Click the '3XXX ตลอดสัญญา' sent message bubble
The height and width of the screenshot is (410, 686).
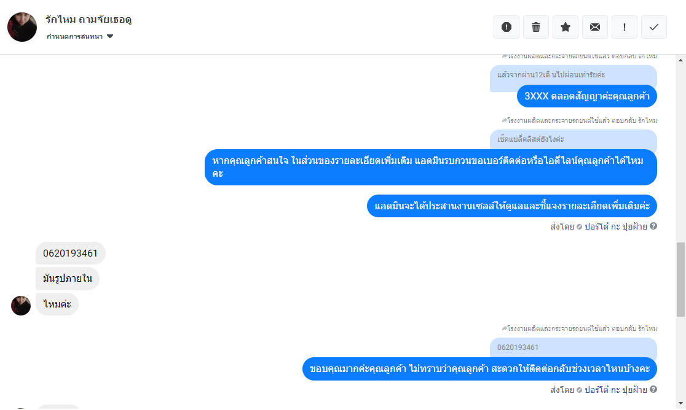[586, 96]
